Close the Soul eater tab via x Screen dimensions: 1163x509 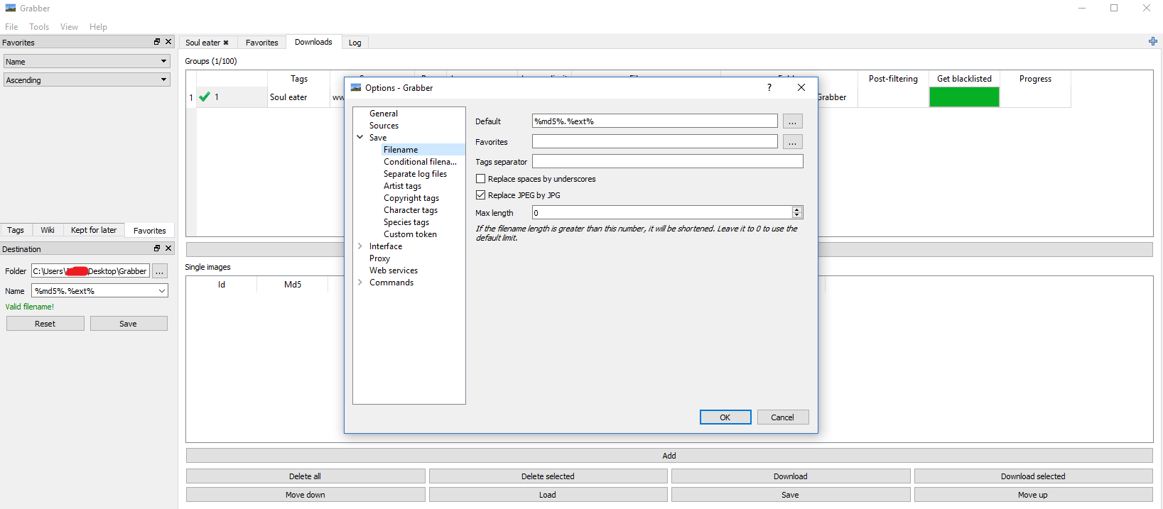click(x=226, y=43)
